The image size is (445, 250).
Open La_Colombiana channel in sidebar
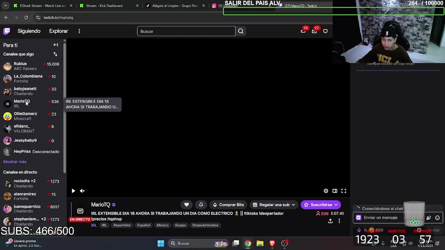(x=31, y=78)
